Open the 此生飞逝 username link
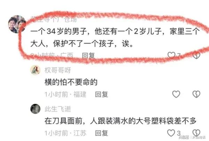 click(58, 109)
